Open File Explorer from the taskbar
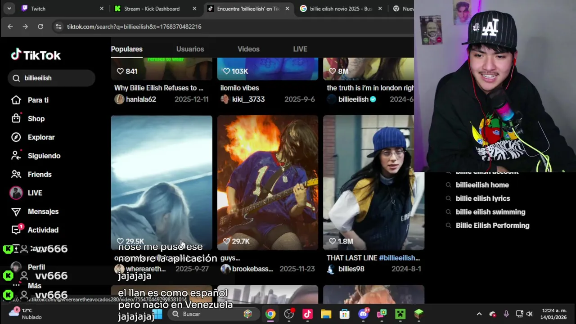 [326, 314]
